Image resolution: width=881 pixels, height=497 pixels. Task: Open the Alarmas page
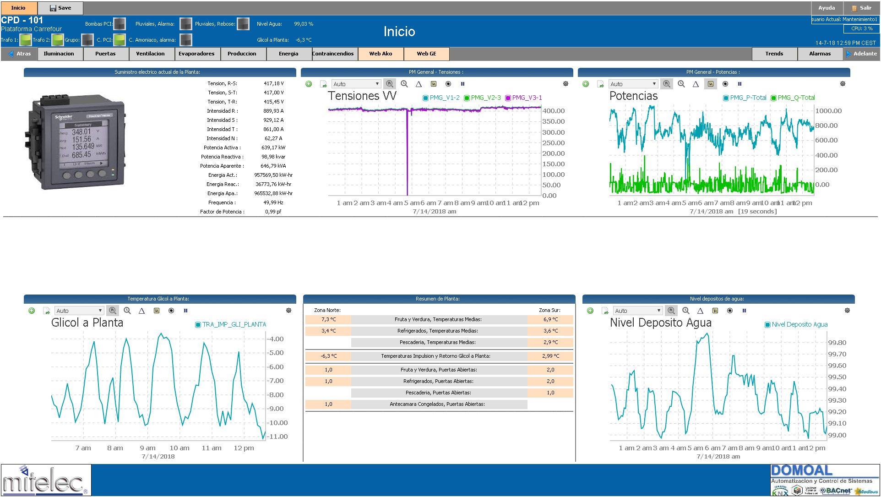[821, 54]
